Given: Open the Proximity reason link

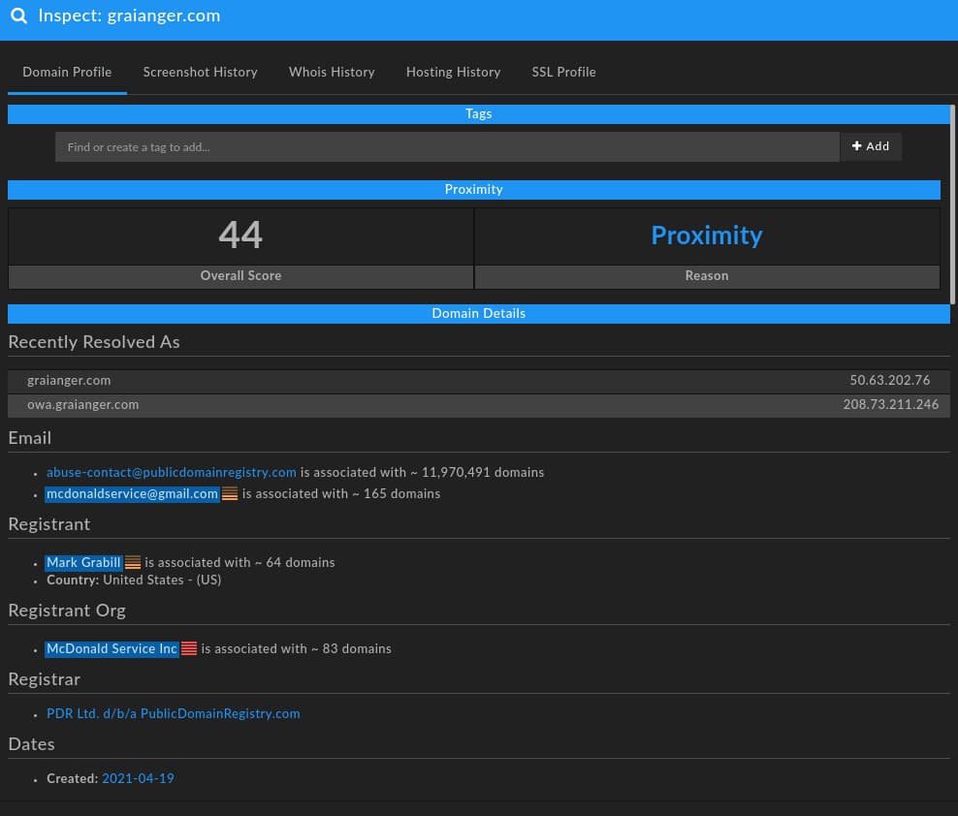Looking at the screenshot, I should click(707, 235).
